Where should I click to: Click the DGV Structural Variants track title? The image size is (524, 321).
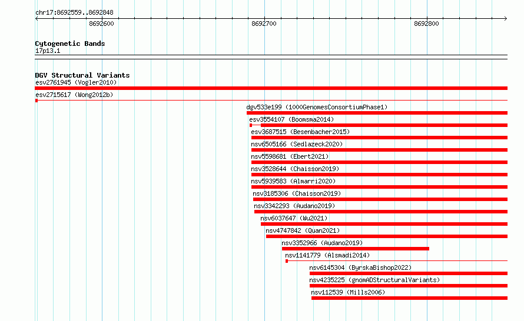(82, 75)
